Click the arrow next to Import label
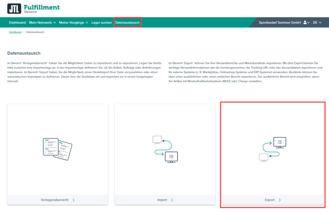329x213 pixels. point(172,200)
